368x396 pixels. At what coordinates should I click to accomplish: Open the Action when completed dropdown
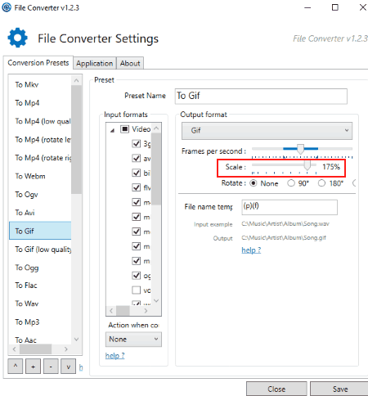tap(133, 339)
